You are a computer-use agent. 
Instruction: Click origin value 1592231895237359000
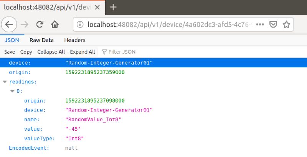95,72
